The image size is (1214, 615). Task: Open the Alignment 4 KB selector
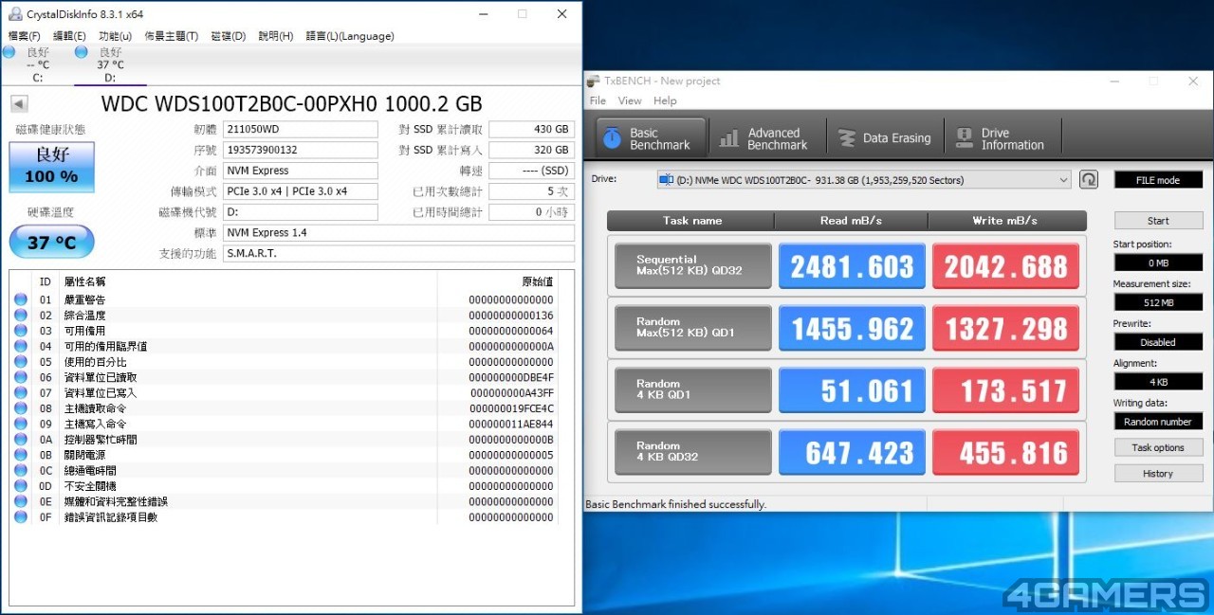(1158, 382)
